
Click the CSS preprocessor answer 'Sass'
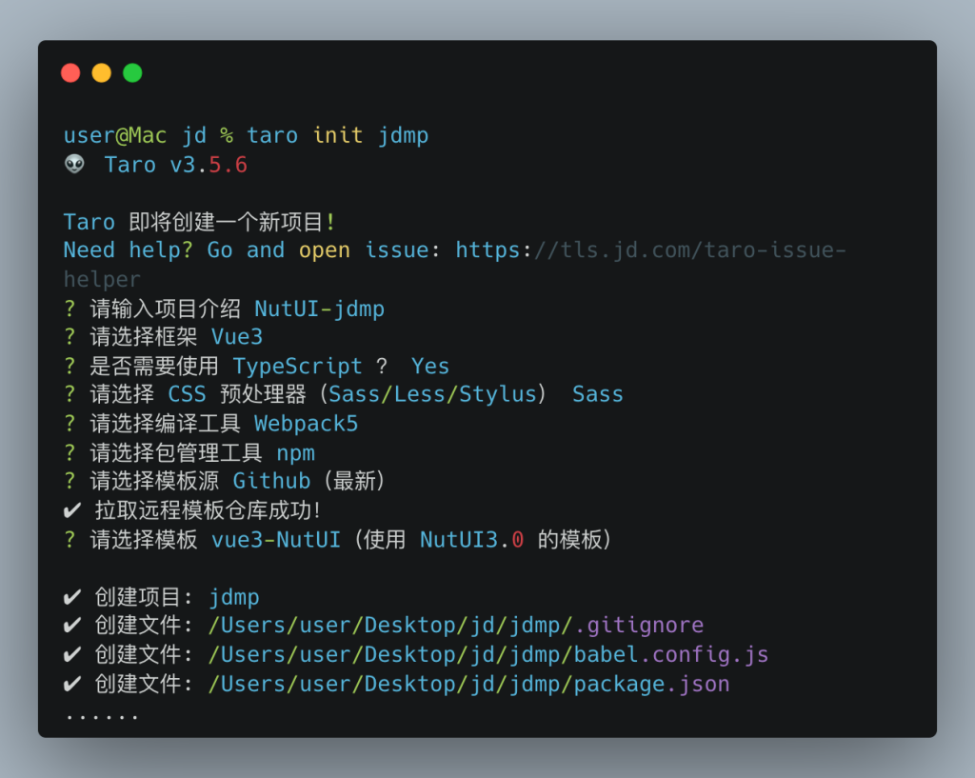pos(598,394)
